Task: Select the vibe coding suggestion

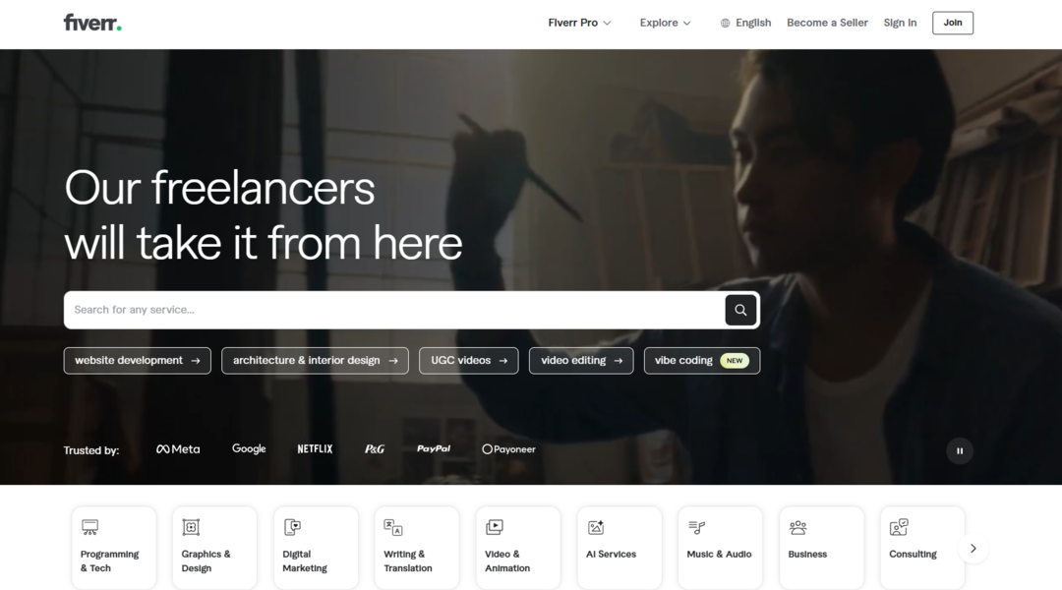Action: click(702, 360)
